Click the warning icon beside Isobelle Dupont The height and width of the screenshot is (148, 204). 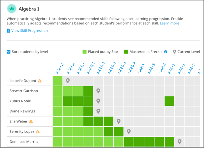(40, 81)
